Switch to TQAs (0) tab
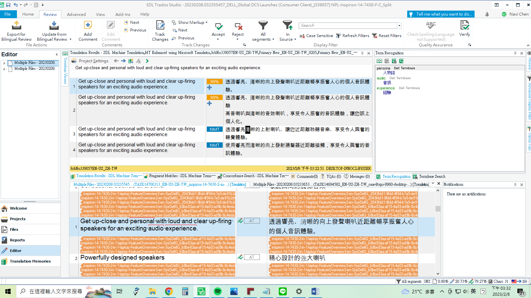This screenshot has width=531, height=298. pos(331,176)
